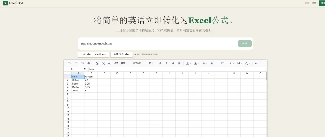
Task: Click the 生成 generate button
Action: 245,43
